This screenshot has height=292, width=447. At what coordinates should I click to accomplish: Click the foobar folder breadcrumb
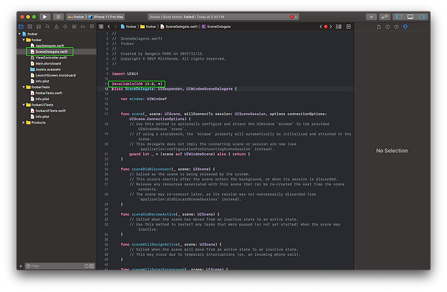(x=148, y=27)
